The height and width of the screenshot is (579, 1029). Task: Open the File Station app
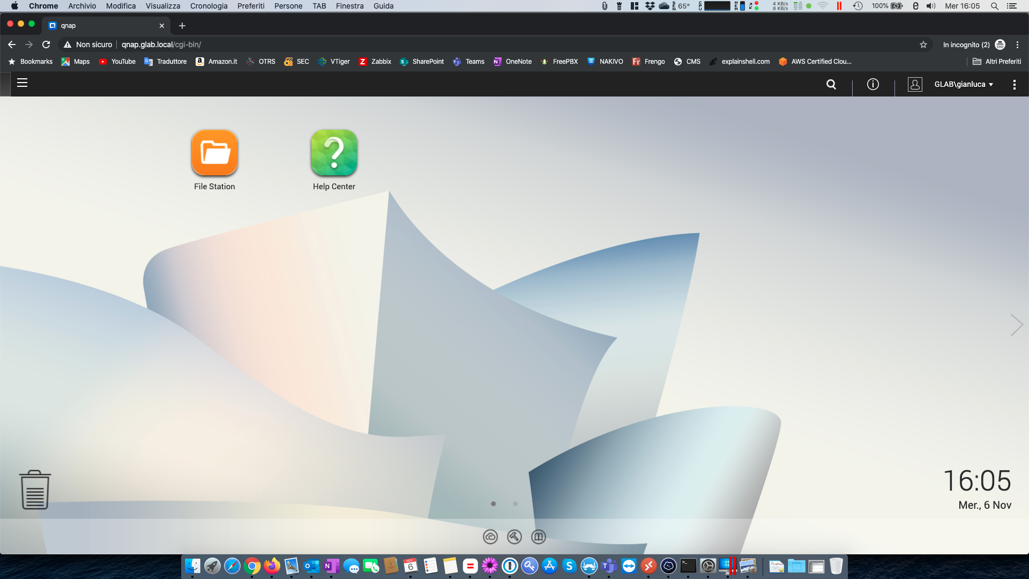[214, 153]
